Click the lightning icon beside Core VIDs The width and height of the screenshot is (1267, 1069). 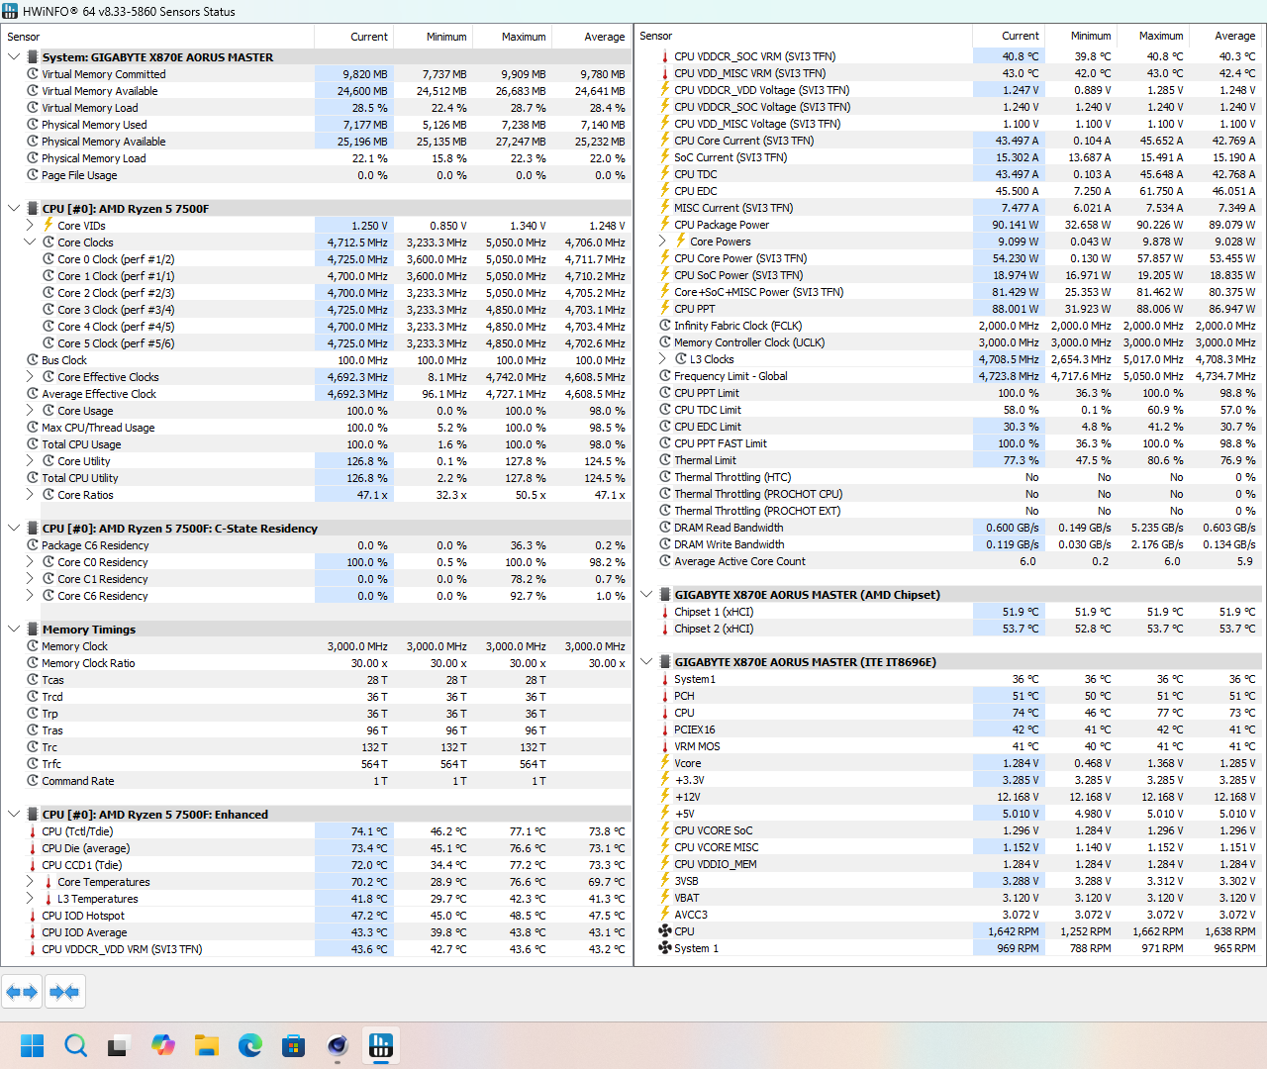coord(49,226)
